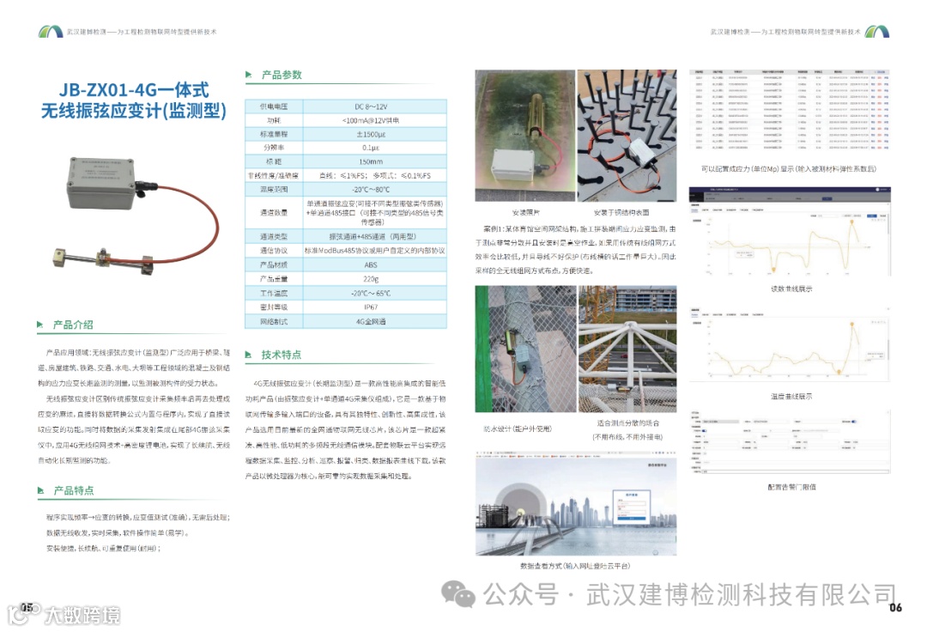Select the -20℃~80℃ value cell
Image resolution: width=927 pixels, height=632 pixels.
click(x=375, y=189)
